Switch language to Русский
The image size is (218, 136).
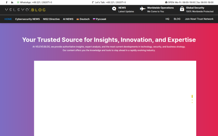pos(101,19)
